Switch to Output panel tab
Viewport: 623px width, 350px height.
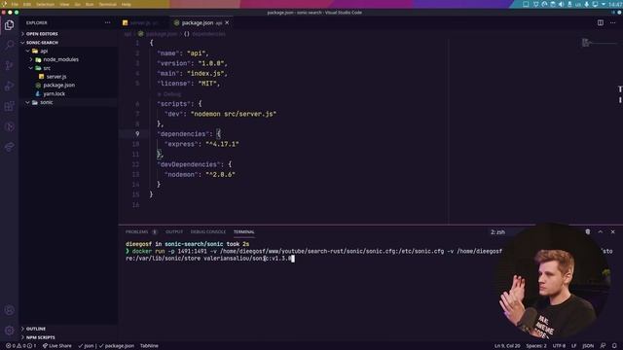[174, 231]
